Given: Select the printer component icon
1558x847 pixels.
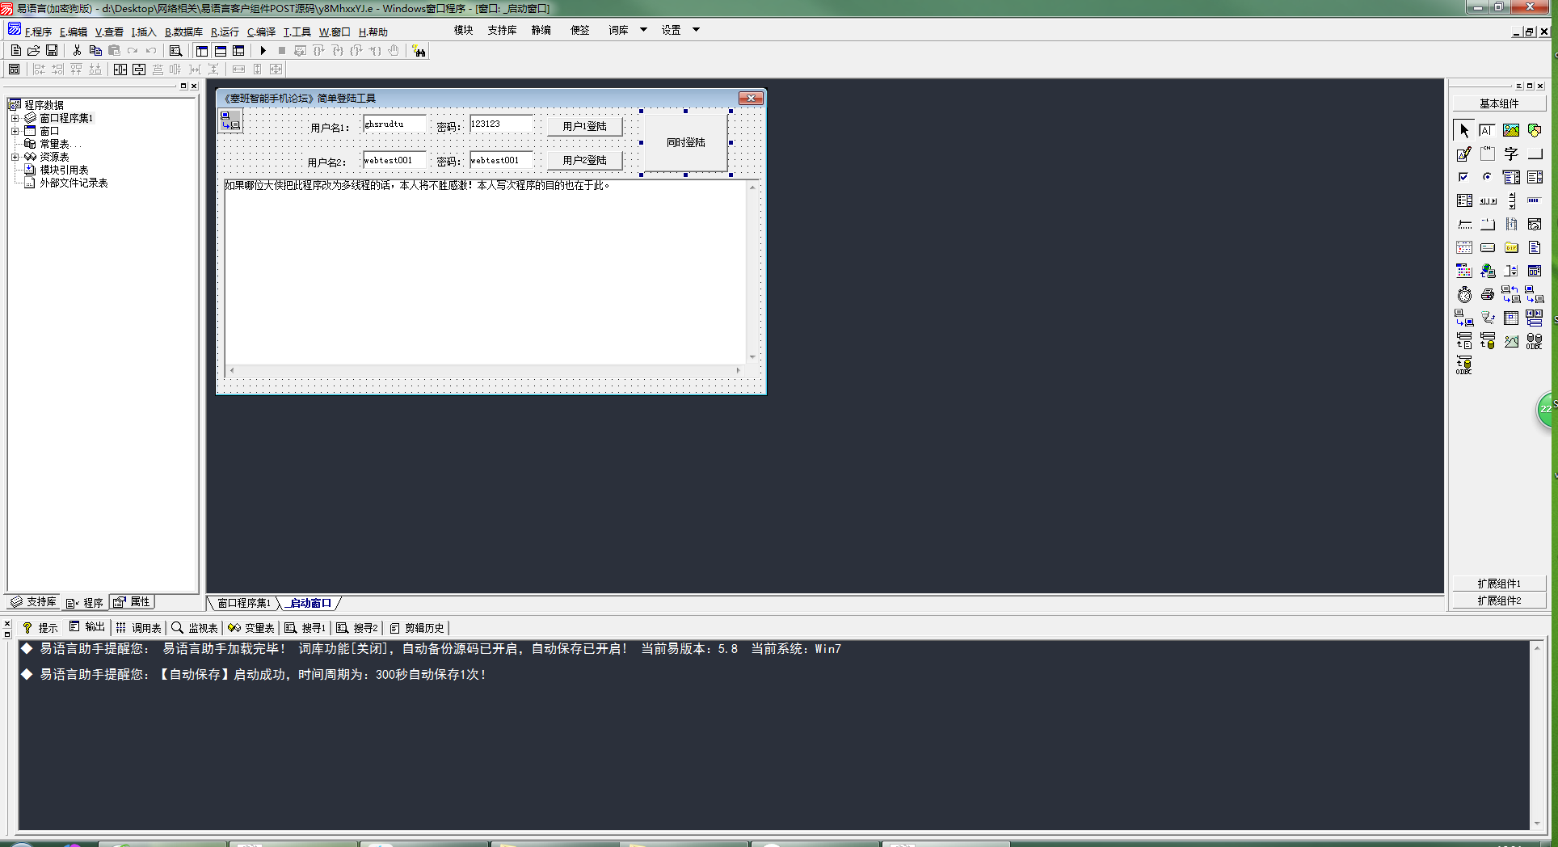Looking at the screenshot, I should [1487, 294].
